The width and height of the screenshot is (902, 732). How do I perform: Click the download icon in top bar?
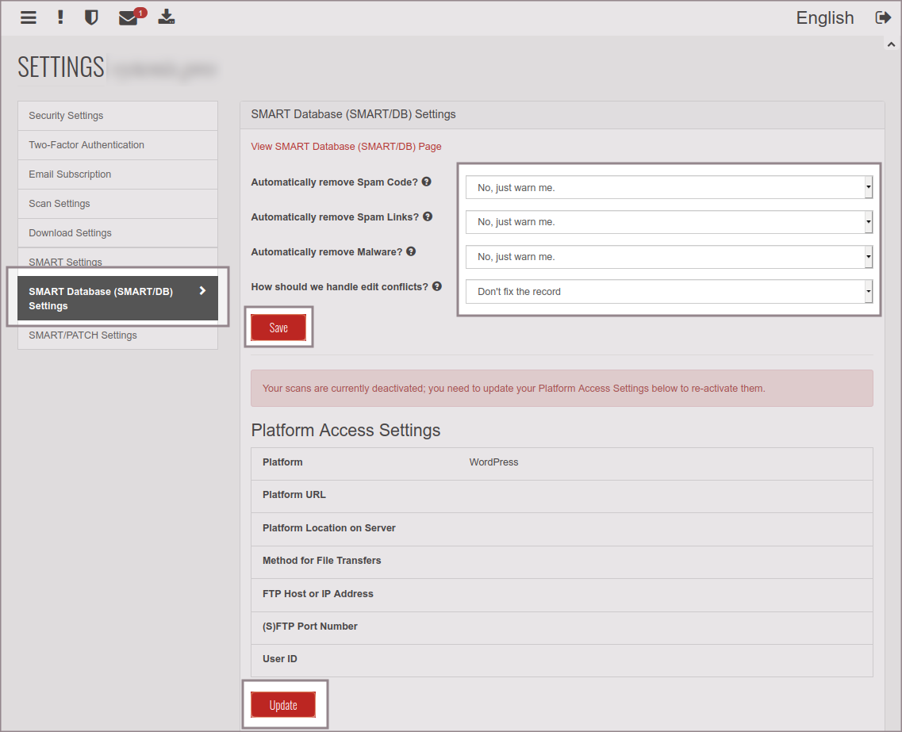coord(166,17)
